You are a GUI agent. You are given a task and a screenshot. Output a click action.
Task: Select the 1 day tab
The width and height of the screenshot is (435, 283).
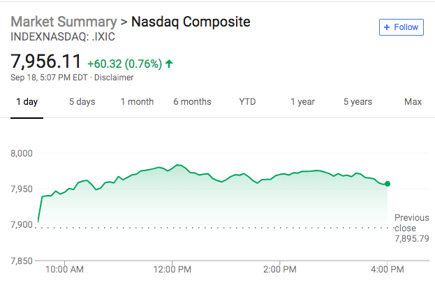click(27, 102)
